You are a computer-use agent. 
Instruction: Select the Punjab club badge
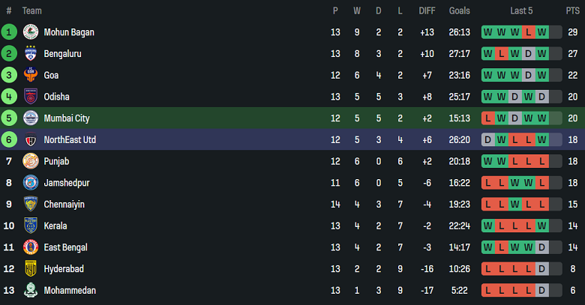(31, 161)
